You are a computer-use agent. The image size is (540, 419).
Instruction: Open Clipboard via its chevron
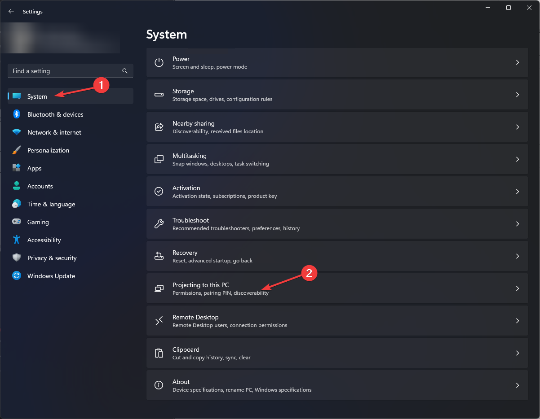pos(518,353)
